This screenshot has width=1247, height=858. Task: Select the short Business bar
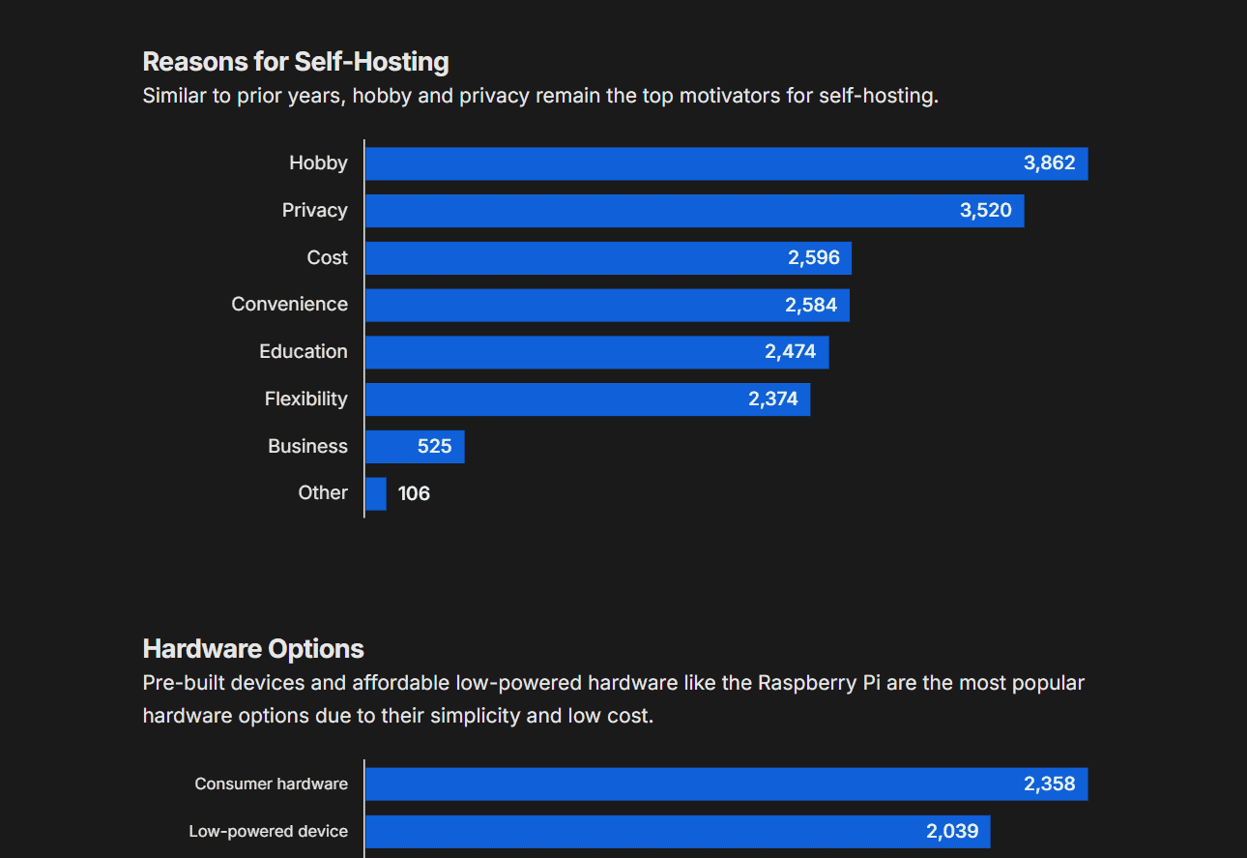tap(414, 447)
